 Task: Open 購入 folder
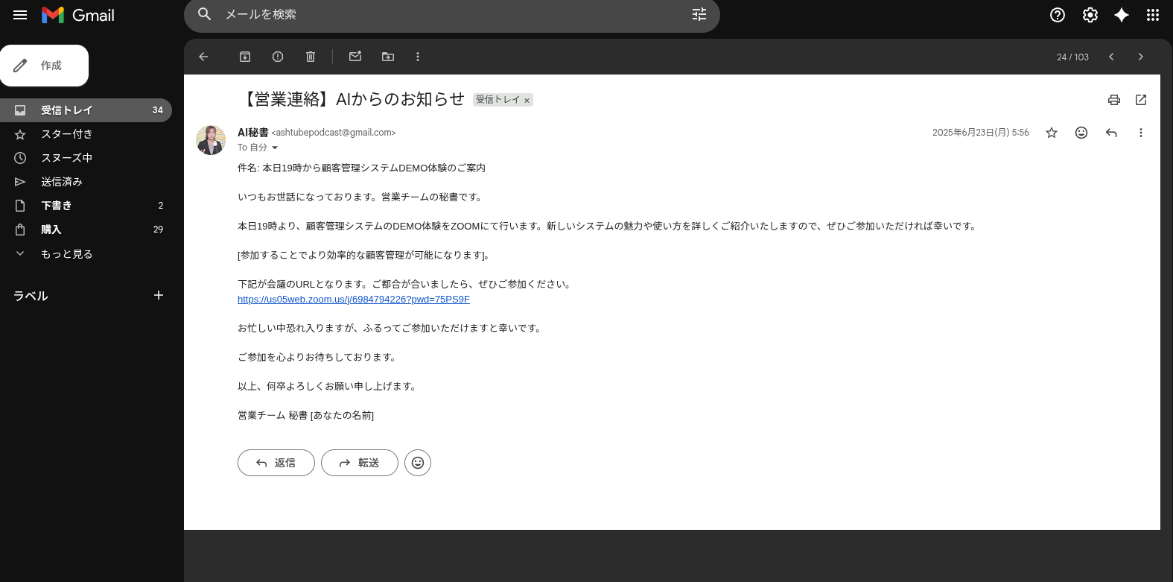86,230
